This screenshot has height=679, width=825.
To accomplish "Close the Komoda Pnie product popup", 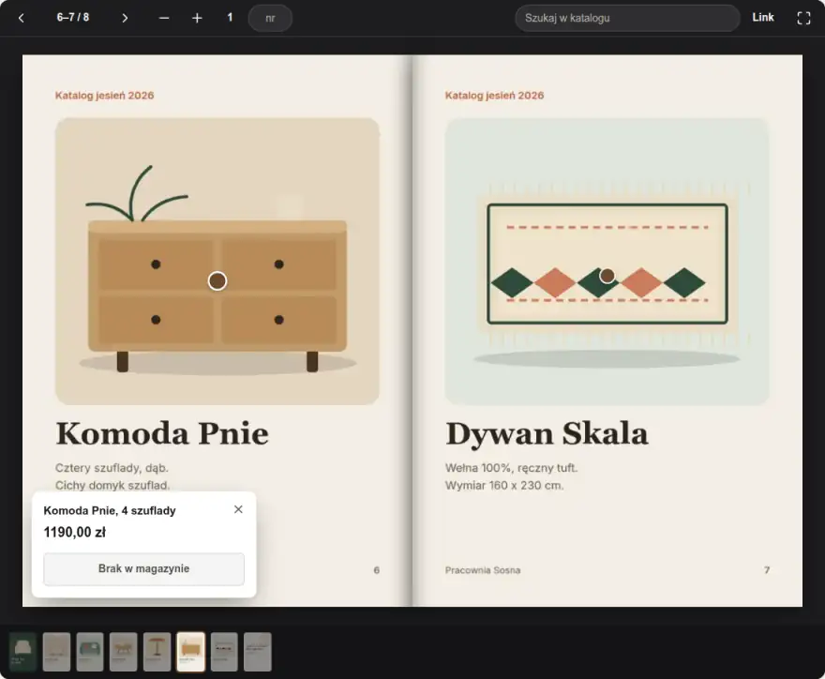I will (x=238, y=509).
